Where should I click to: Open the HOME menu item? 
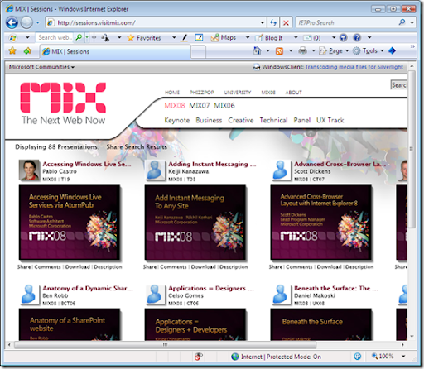point(172,93)
